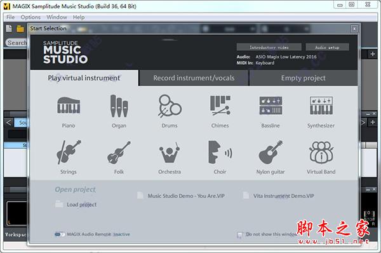Screen dimensions: 381x253
Task: Click the Load project link
Action: pos(82,204)
